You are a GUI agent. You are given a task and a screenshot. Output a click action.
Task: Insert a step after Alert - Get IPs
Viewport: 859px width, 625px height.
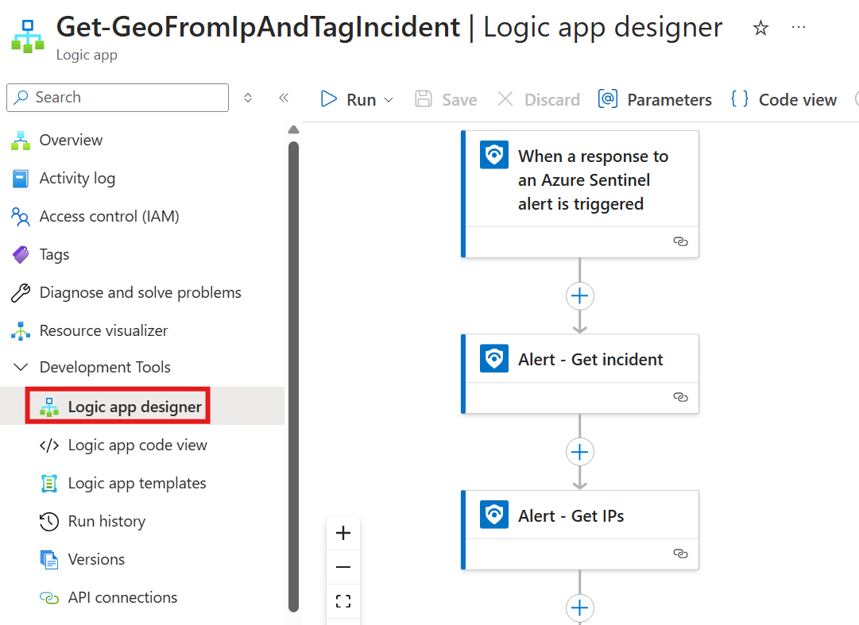coord(579,608)
